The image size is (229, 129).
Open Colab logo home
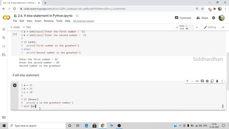(6, 18)
